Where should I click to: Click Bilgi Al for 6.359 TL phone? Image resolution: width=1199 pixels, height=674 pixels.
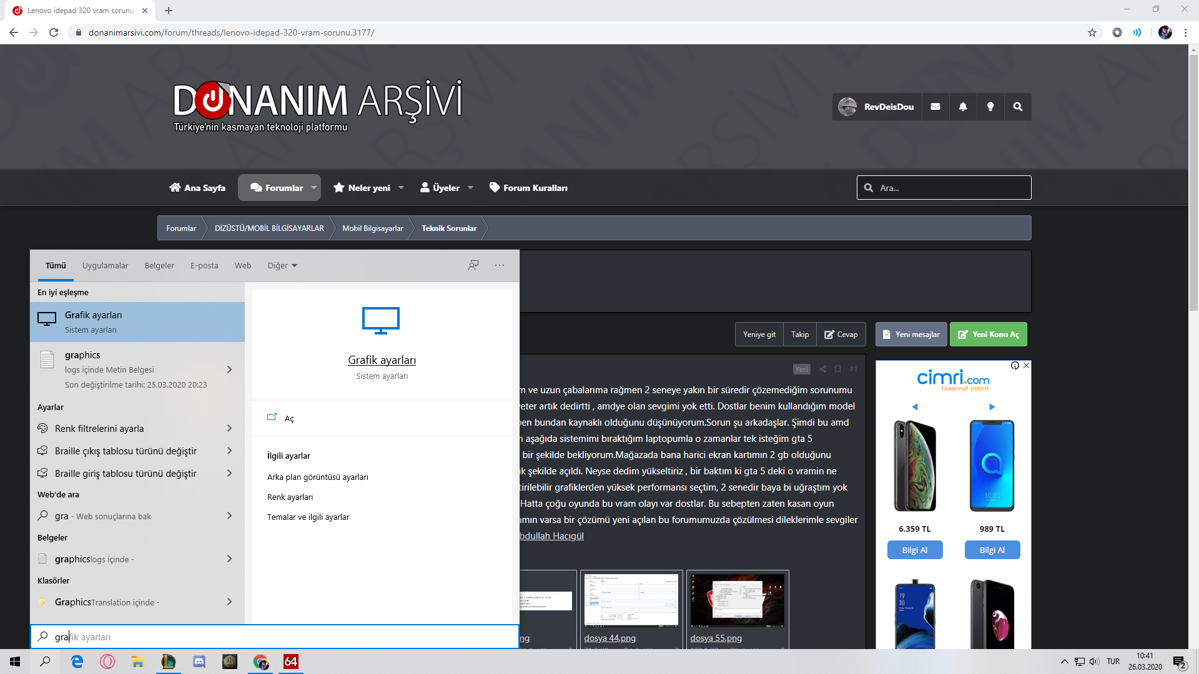tap(914, 550)
